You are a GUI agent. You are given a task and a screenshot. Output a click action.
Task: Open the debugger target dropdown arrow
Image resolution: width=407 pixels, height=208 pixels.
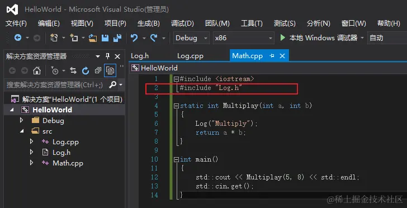coord(362,38)
